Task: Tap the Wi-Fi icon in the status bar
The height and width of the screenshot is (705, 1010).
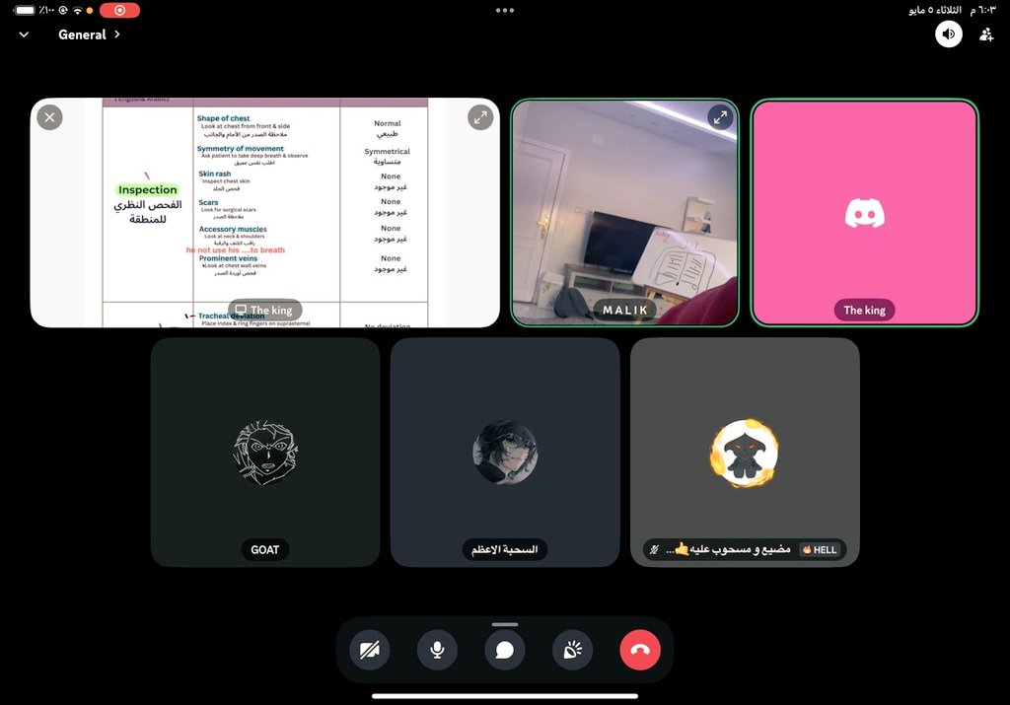Action: tap(77, 10)
